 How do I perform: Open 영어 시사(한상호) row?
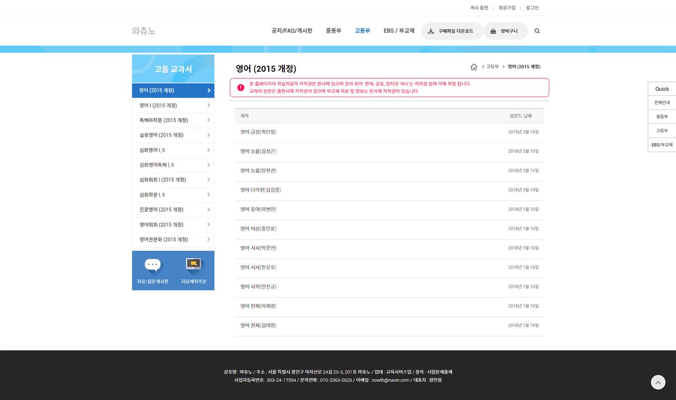coord(389,268)
